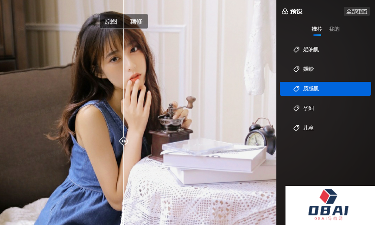Select the 质感肌 preset row
The width and height of the screenshot is (375, 225).
[325, 89]
